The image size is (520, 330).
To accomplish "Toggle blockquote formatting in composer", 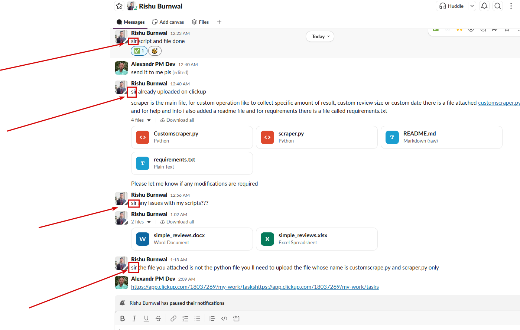I will (212, 318).
